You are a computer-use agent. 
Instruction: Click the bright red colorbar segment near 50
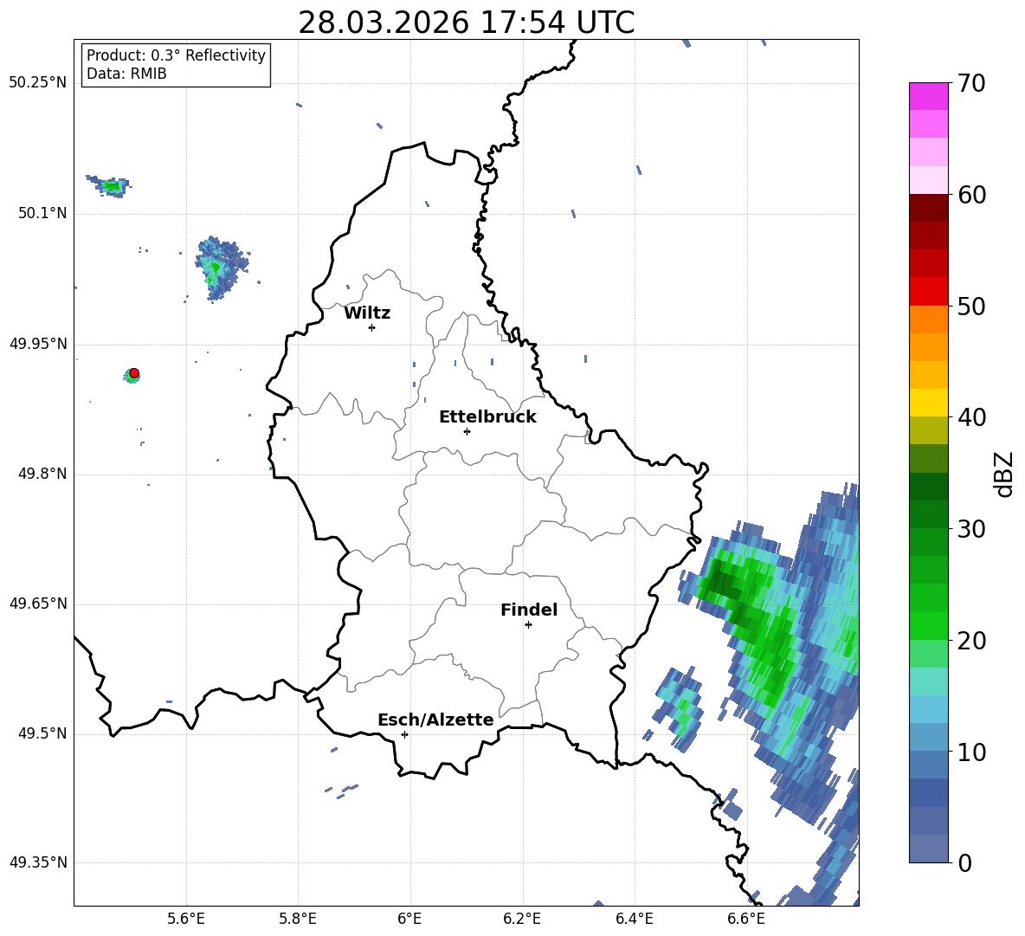[x=928, y=292]
